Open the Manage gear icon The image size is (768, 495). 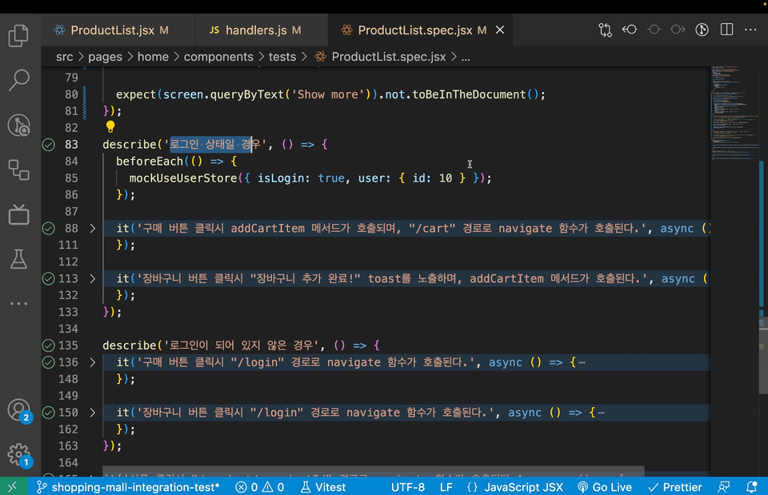(x=18, y=454)
